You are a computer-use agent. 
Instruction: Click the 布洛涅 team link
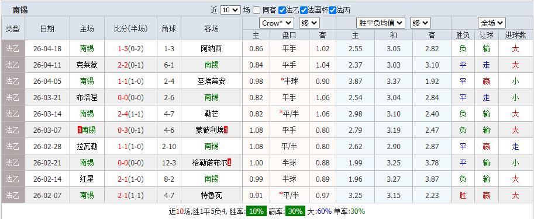point(87,97)
